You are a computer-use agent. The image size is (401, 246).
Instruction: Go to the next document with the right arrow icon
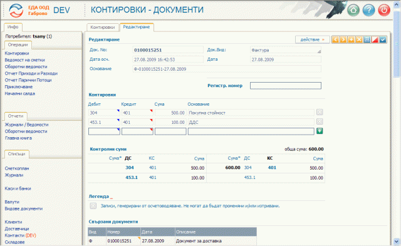(343, 39)
